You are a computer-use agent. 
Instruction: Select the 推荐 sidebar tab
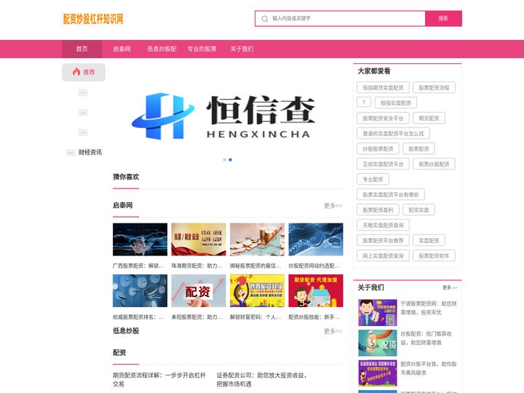84,72
